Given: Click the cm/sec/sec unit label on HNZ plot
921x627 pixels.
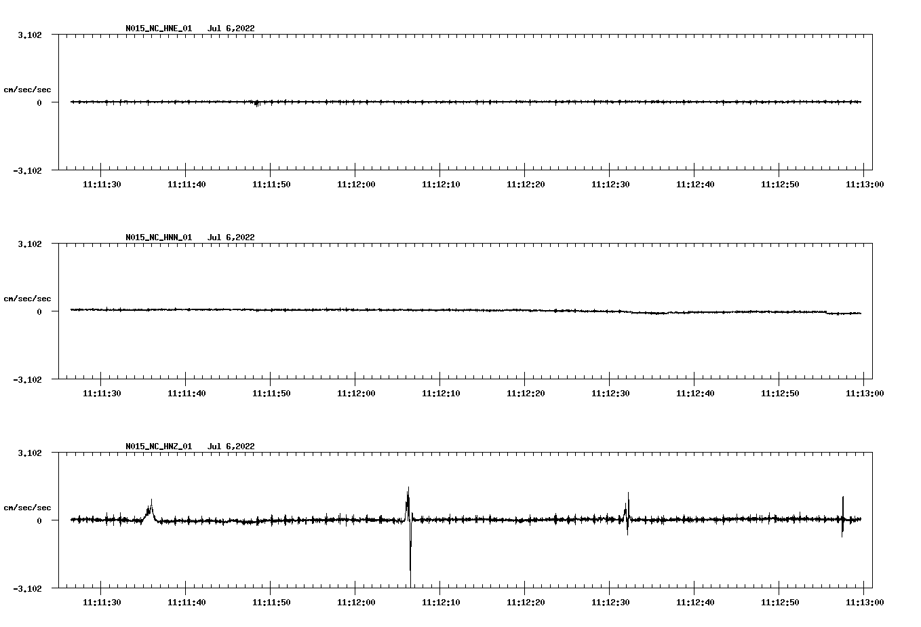Looking at the screenshot, I should pos(28,508).
